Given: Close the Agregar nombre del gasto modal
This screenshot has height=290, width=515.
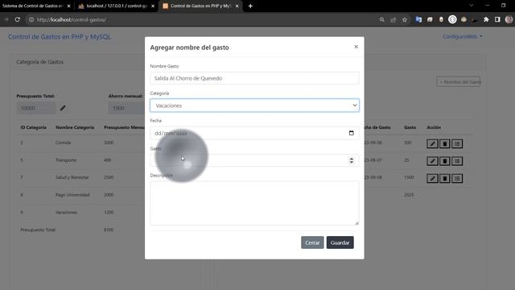Looking at the screenshot, I should point(356,47).
